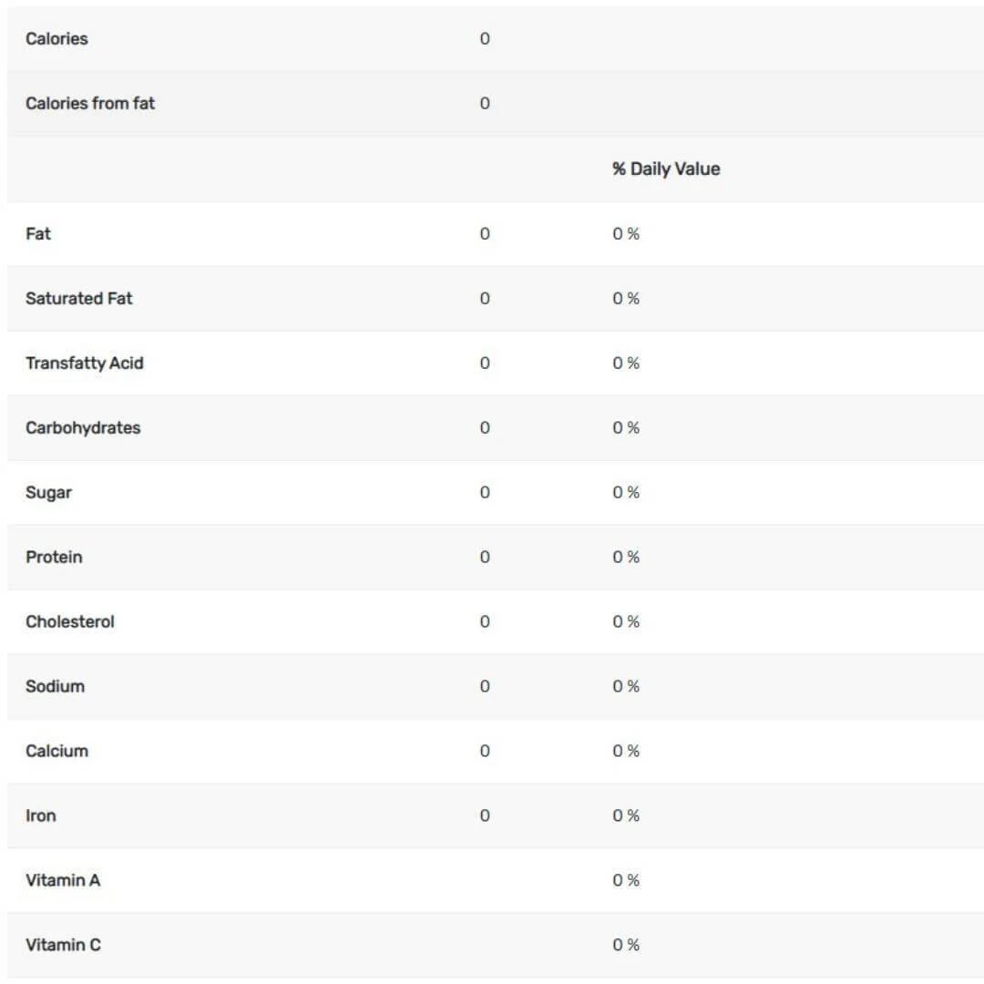Click the Carbohydrates label
The height and width of the screenshot is (984, 984).
83,428
